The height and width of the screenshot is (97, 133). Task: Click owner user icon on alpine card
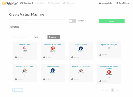point(100,55)
